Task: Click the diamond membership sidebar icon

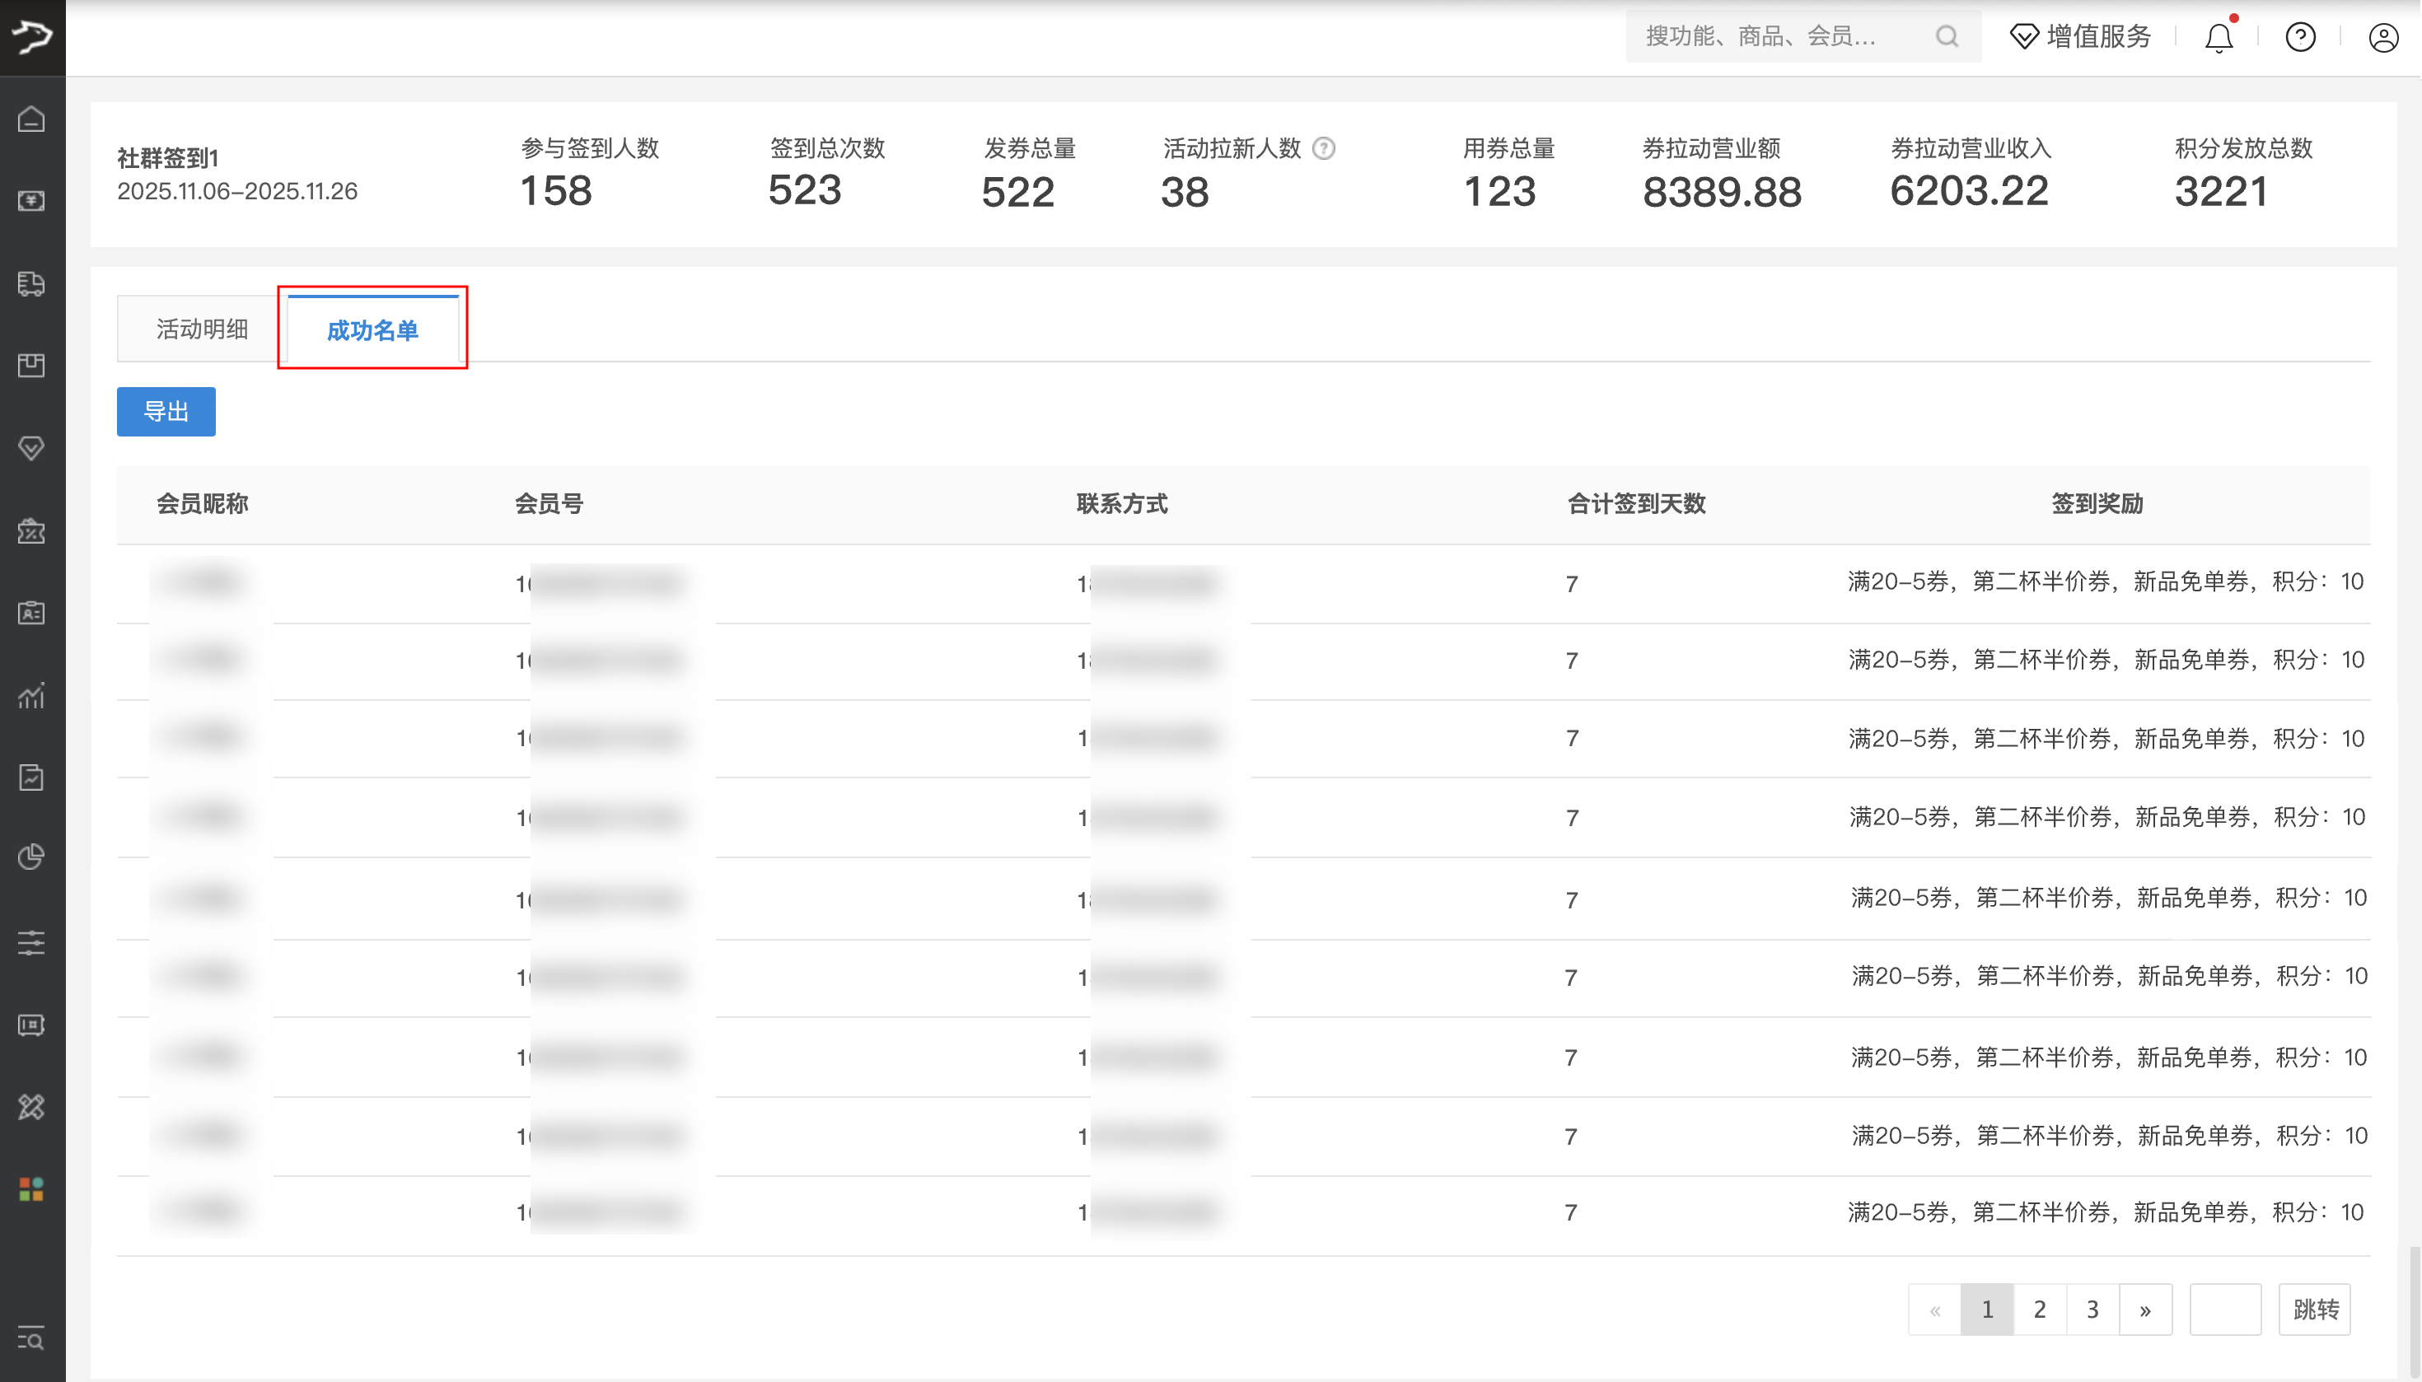Action: [31, 447]
